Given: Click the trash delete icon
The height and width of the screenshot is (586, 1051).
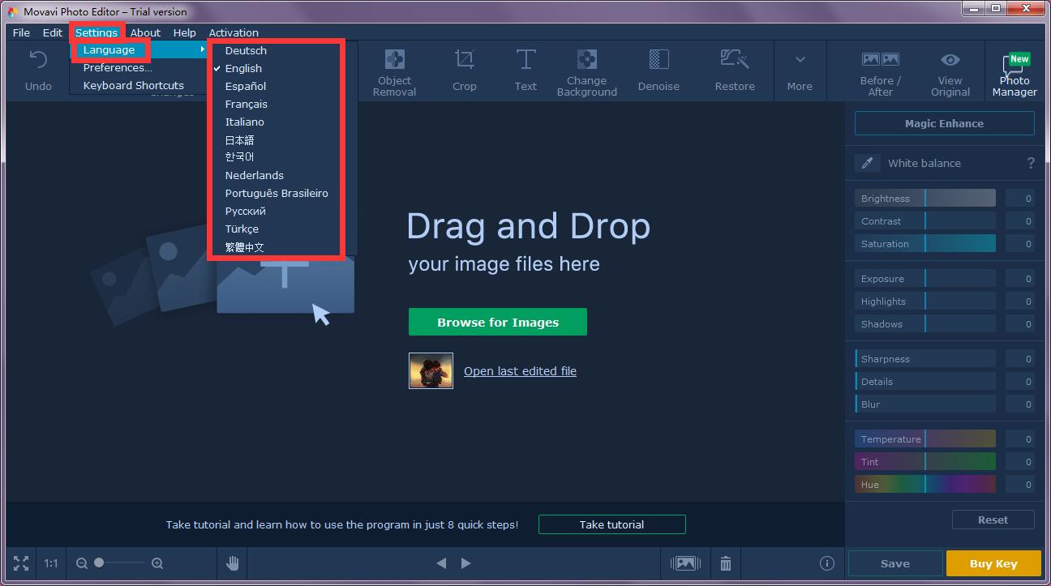Looking at the screenshot, I should pyautogui.click(x=726, y=562).
